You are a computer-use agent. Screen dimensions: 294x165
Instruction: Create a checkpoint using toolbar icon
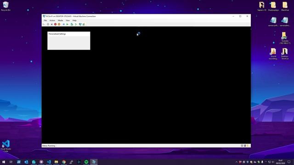tap(72, 24)
